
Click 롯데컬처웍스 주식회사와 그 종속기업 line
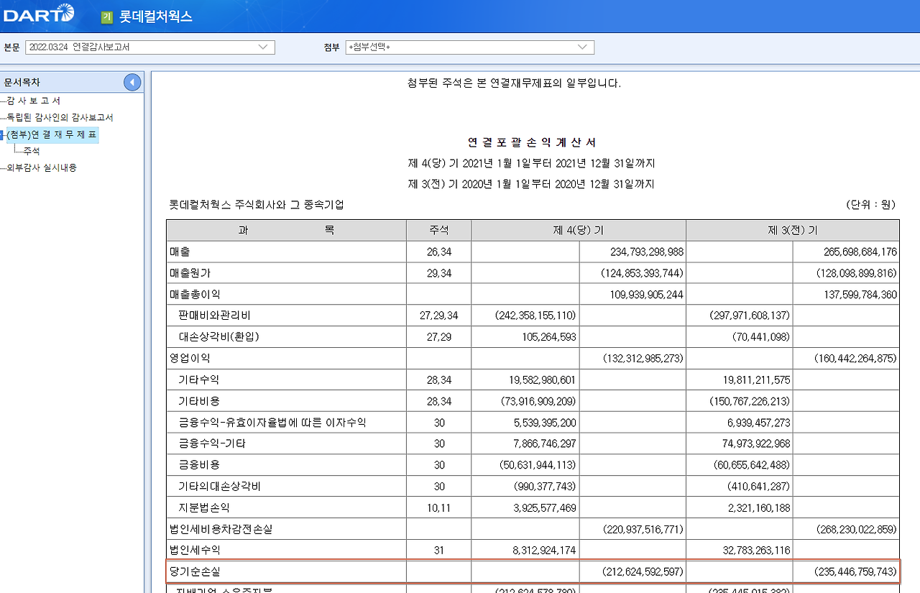click(257, 205)
